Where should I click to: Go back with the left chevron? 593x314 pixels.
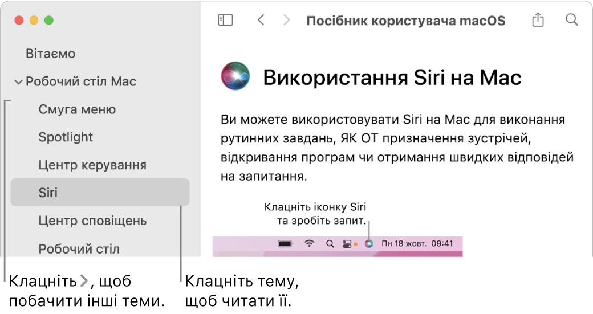[261, 19]
